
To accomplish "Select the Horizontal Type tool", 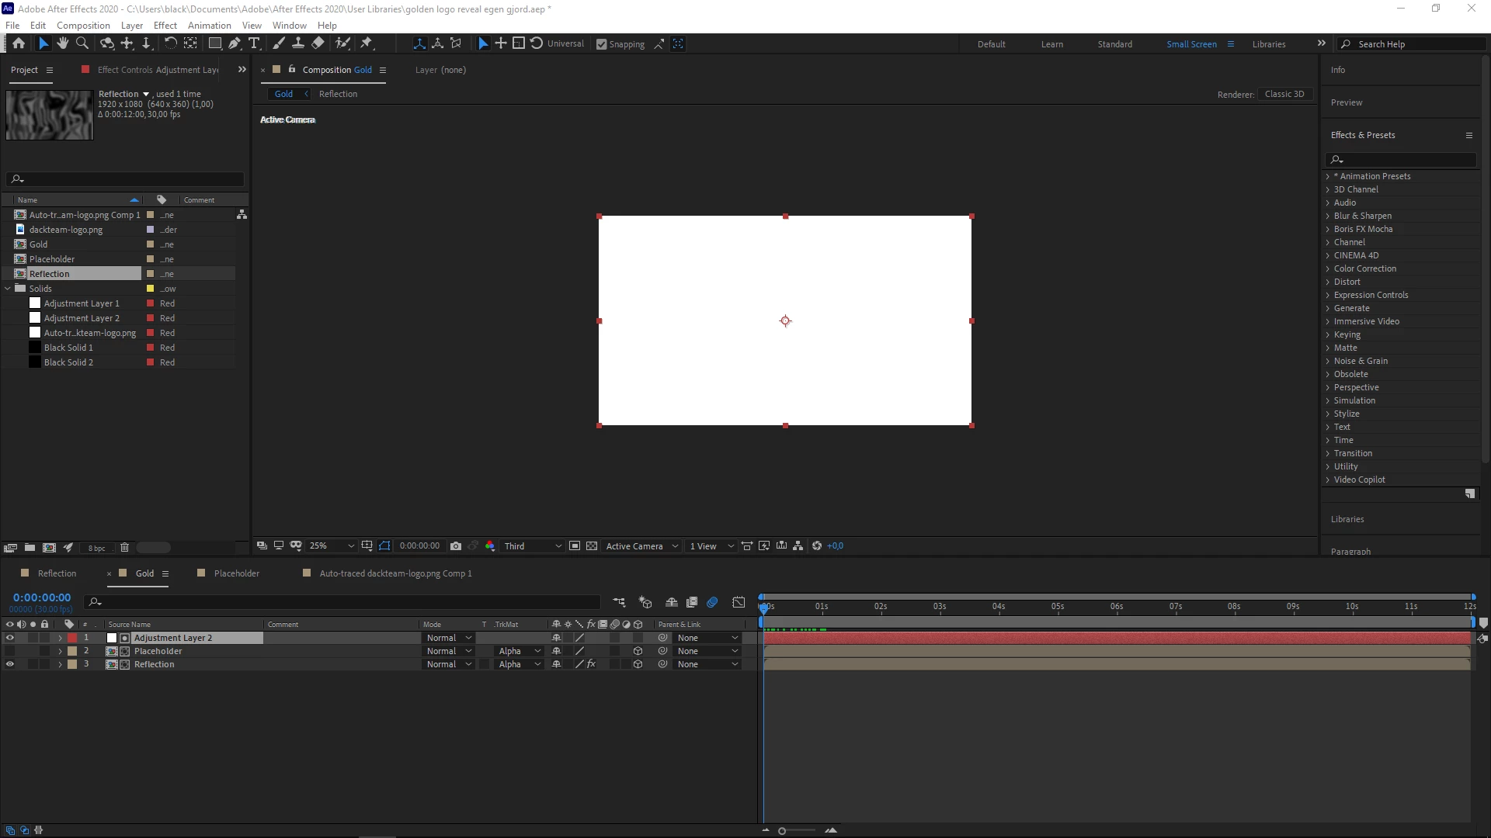I will (x=254, y=43).
